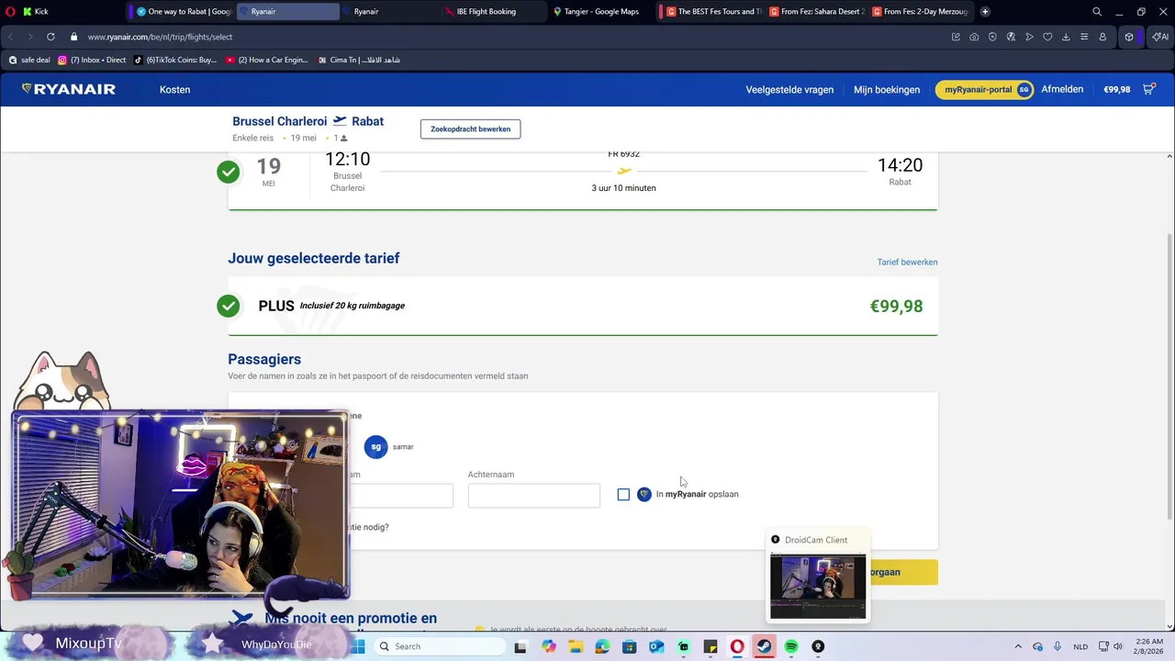The width and height of the screenshot is (1175, 661).
Task: Show hidden tray icons chevron
Action: pos(1017,646)
